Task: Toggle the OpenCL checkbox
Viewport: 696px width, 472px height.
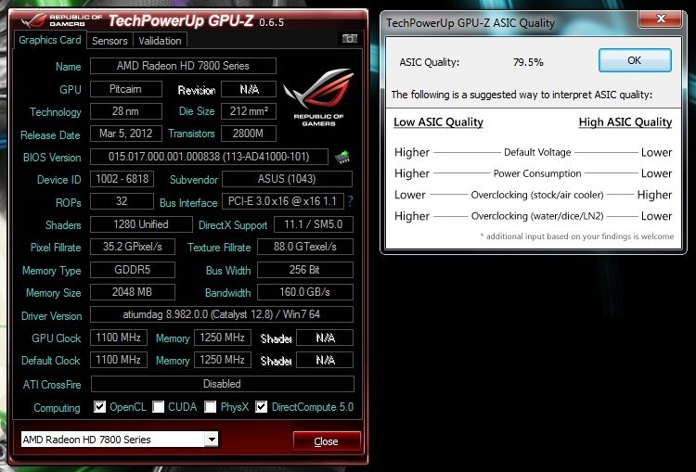Action: pos(100,406)
